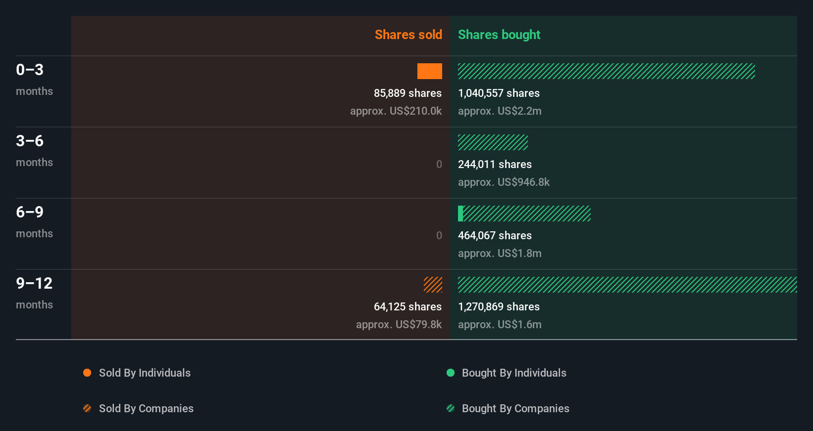This screenshot has width=813, height=431.
Task: Click the approx. US$79.8k amount
Action: click(399, 325)
